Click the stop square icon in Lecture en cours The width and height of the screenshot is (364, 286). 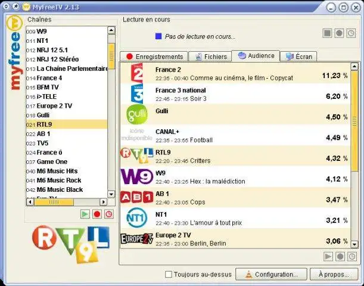tap(327, 33)
